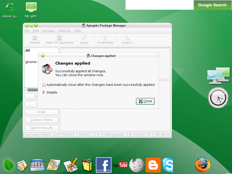Click the Reload toolbar button
The image size is (232, 174).
[x=35, y=40]
